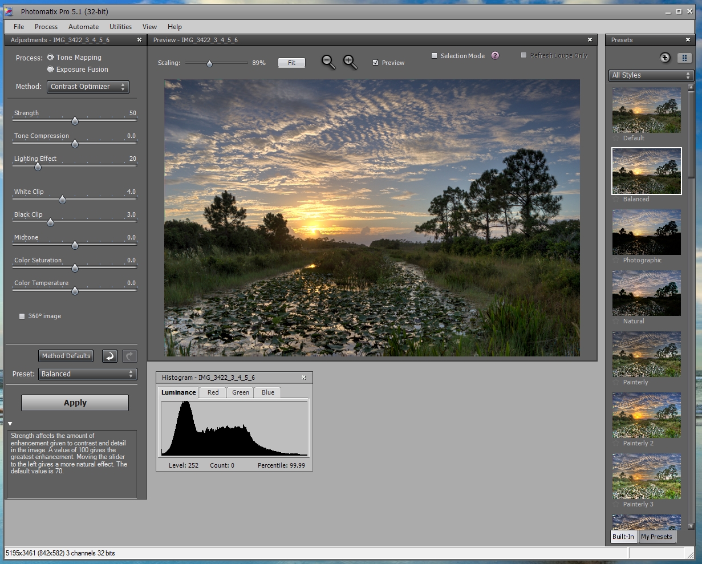The width and height of the screenshot is (702, 564).
Task: Enable the 360° image checkbox
Action: tap(22, 316)
